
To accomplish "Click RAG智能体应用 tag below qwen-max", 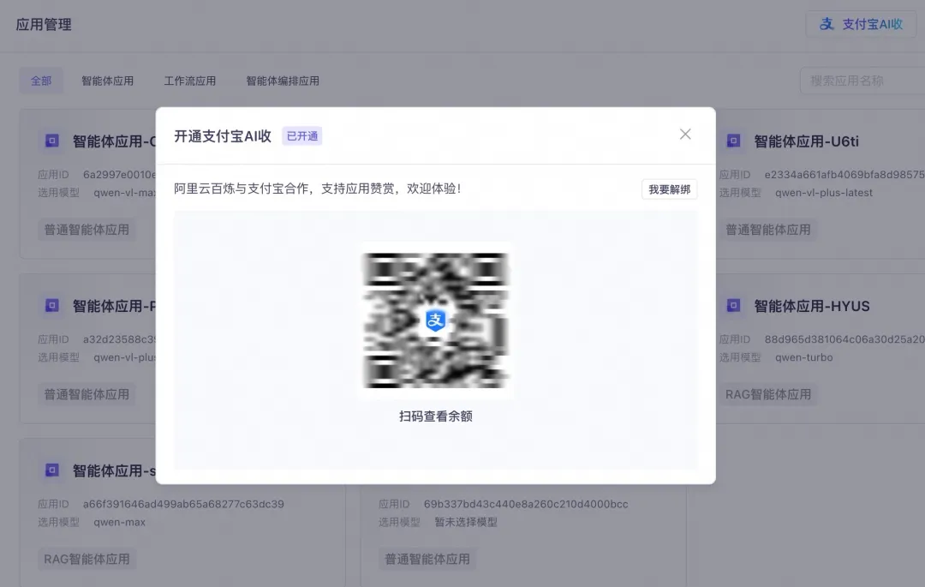I will pyautogui.click(x=87, y=559).
